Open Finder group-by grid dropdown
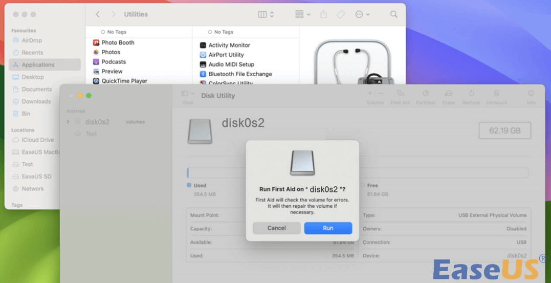Image resolution: width=551 pixels, height=283 pixels. pos(303,14)
